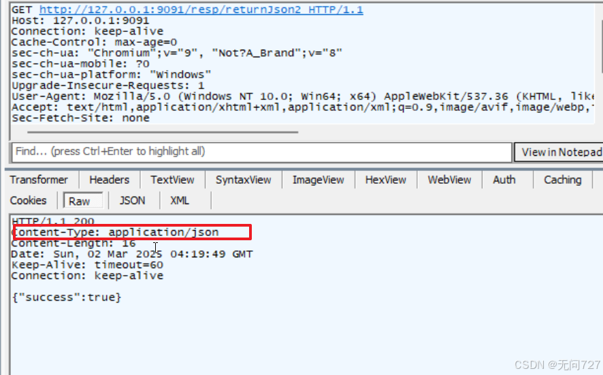This screenshot has width=603, height=375.
Task: Click the User-Agent: Mozilla/5.0 header line
Action: 303,96
